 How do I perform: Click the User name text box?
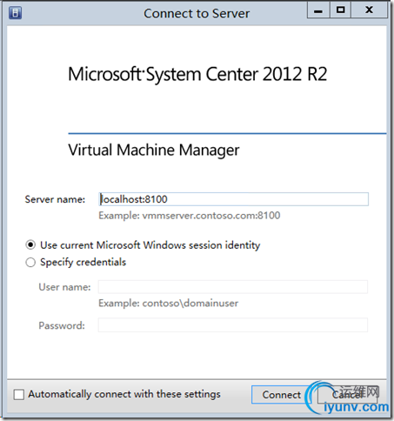pyautogui.click(x=233, y=287)
